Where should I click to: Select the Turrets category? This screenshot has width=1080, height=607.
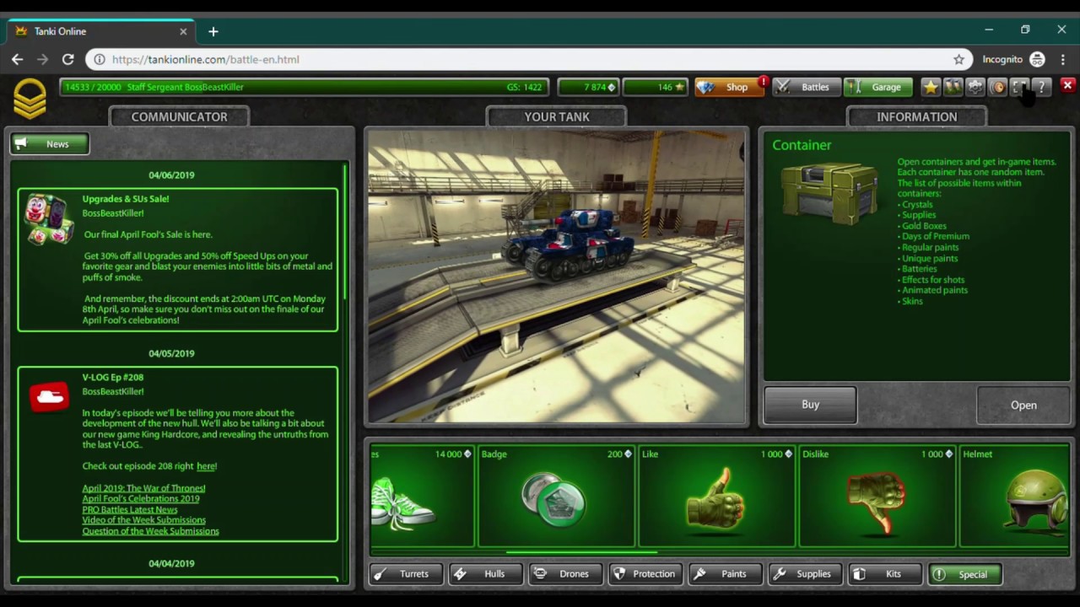coord(406,574)
